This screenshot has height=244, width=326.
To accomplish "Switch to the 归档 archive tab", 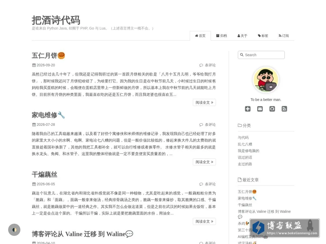I will click(221, 36).
